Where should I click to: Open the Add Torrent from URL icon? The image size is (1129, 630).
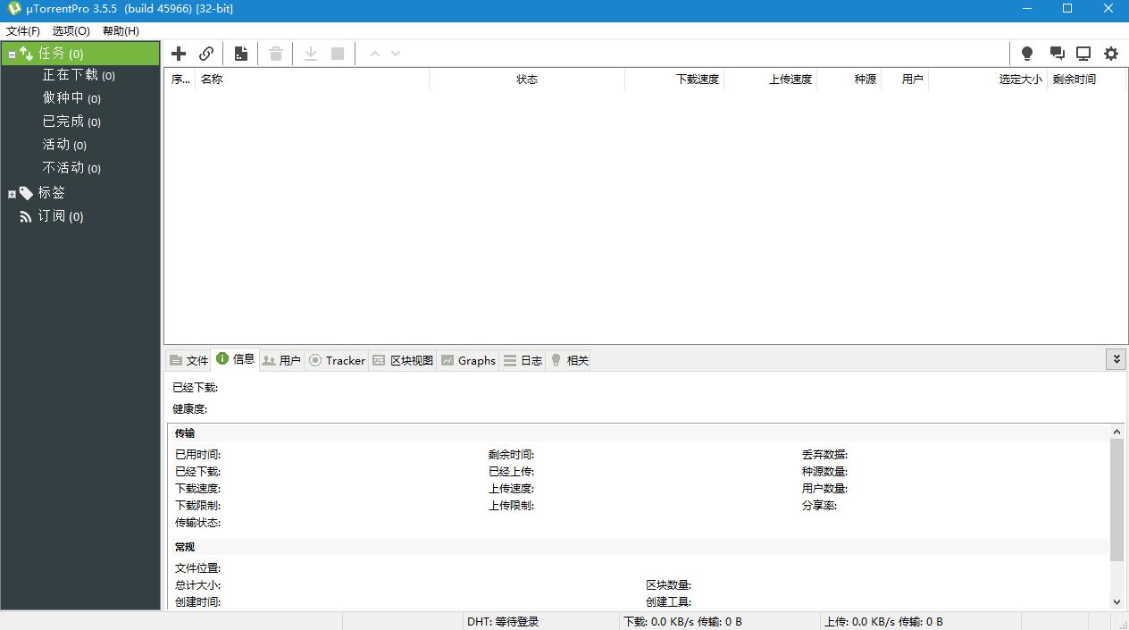tap(206, 53)
